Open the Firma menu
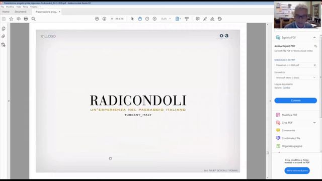 26,7
